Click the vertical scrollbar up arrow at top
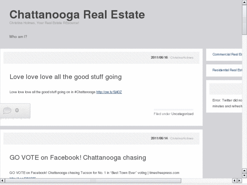The width and height of the screenshot is (247, 185). [x=245, y=2]
